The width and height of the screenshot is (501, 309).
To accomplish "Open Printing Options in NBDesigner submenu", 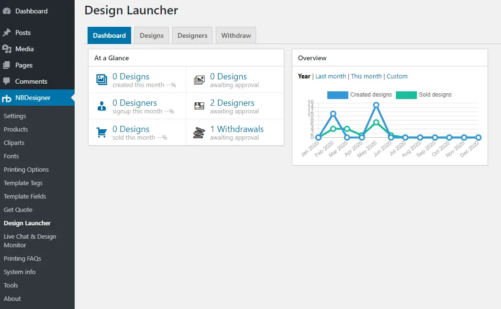I will point(26,170).
